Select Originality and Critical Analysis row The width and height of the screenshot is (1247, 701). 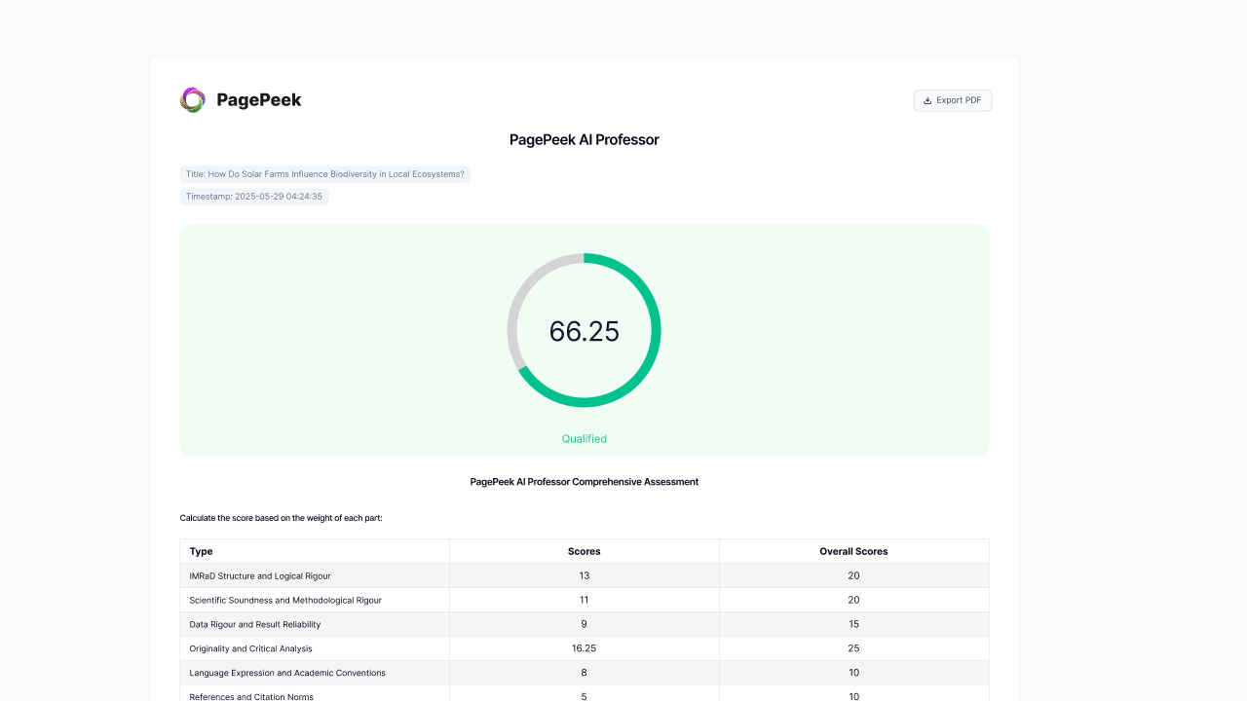click(x=585, y=648)
